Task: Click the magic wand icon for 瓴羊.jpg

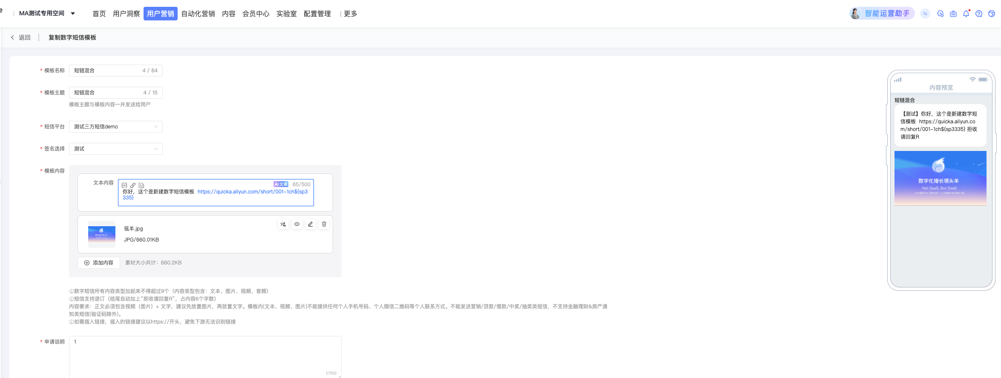Action: (283, 224)
